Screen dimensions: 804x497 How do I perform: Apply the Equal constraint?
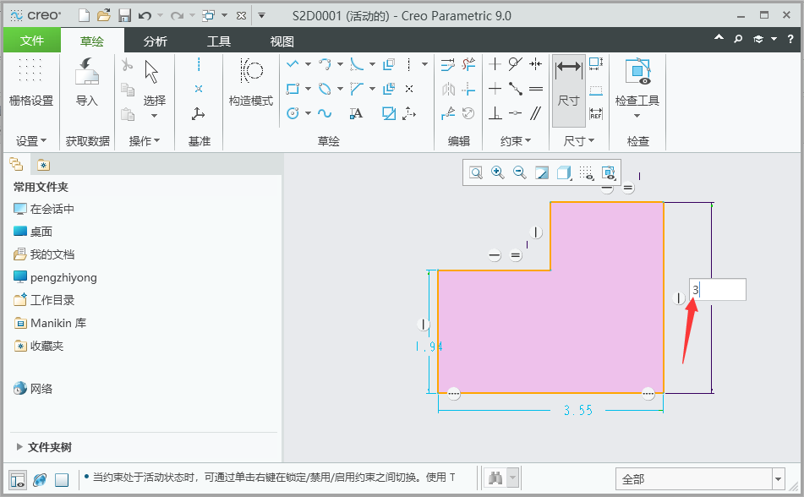pyautogui.click(x=536, y=89)
